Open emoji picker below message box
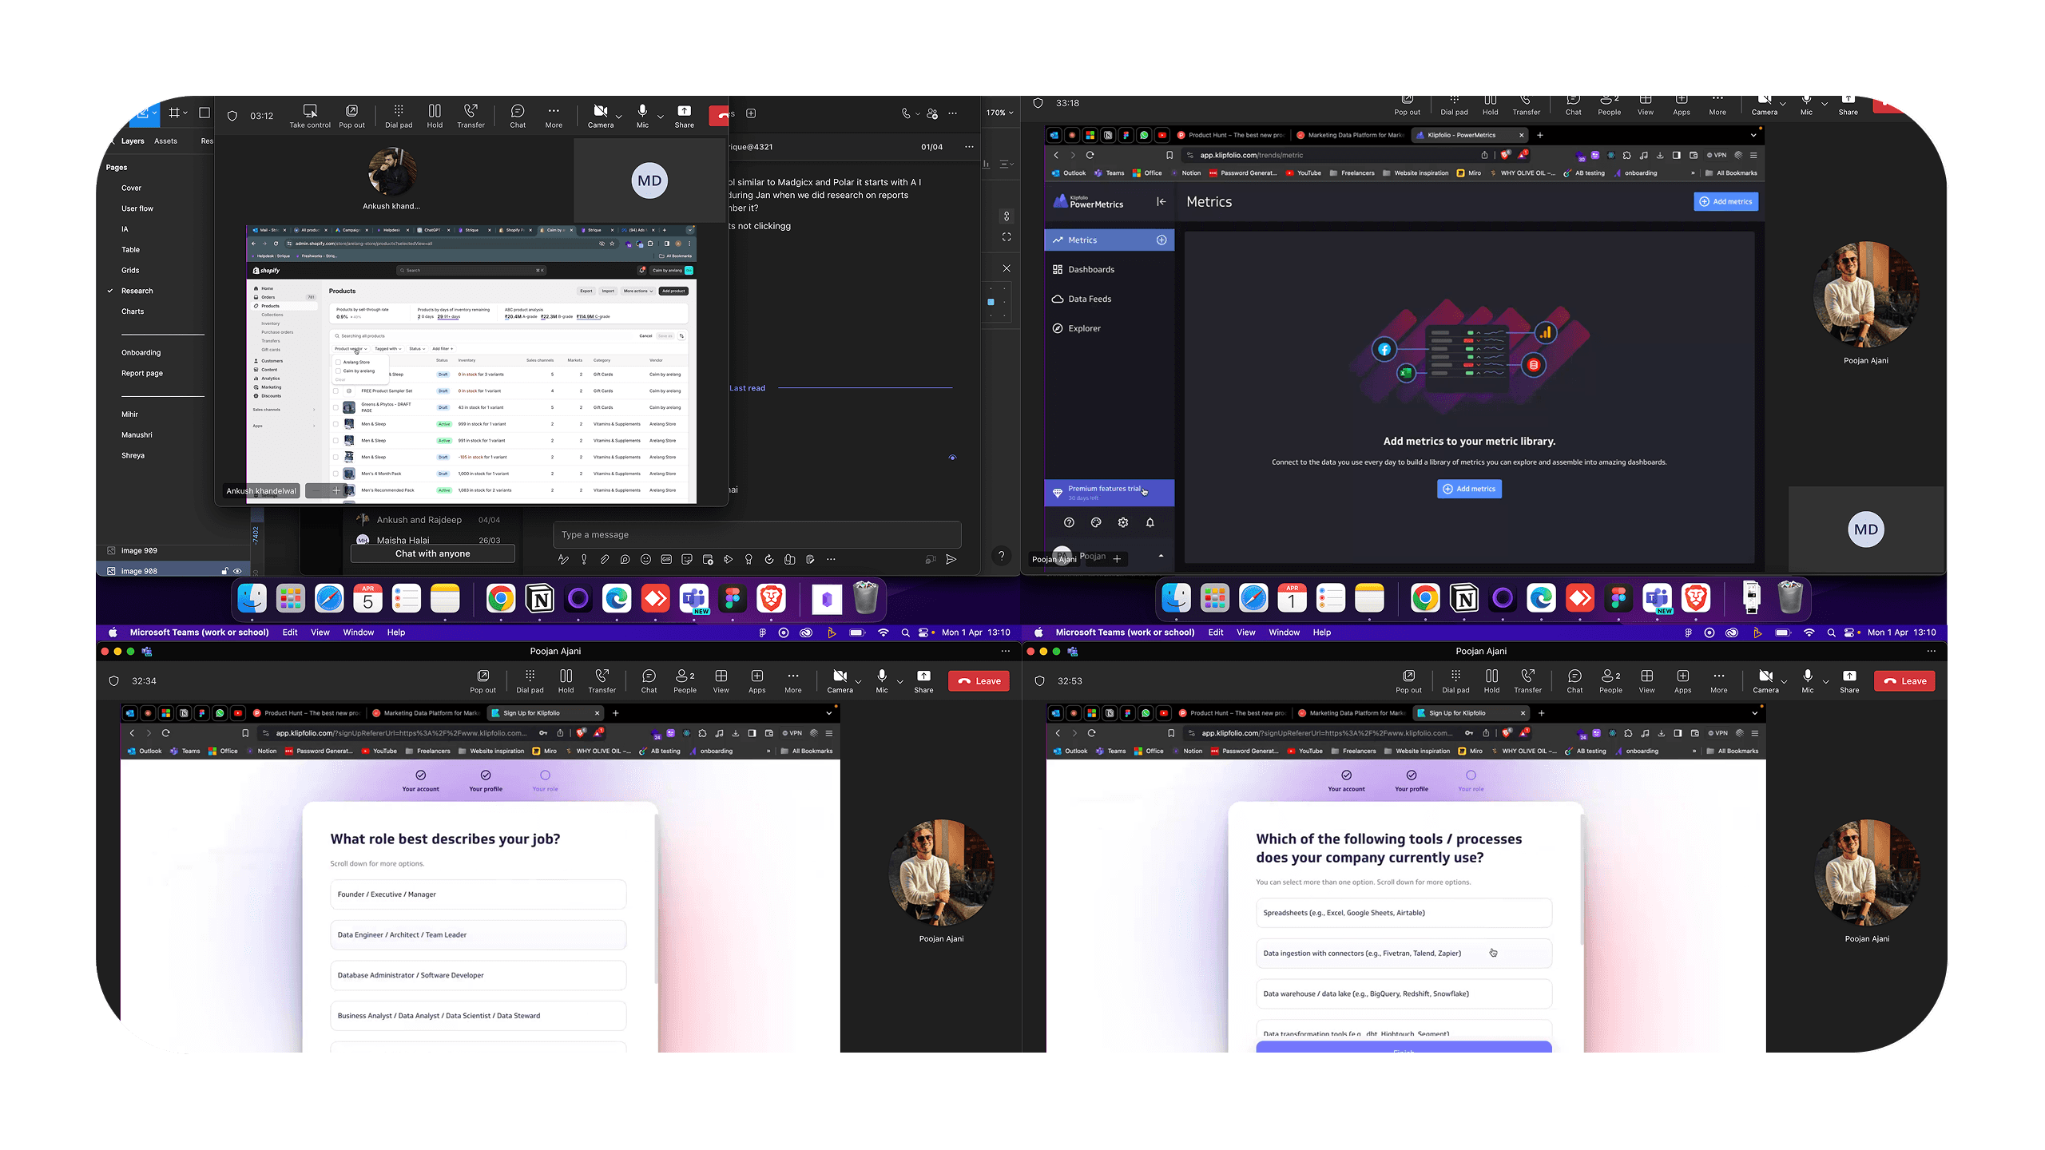Screen dimensions: 2045x1150 click(x=645, y=559)
